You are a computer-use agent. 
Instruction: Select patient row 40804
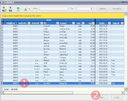point(63,35)
